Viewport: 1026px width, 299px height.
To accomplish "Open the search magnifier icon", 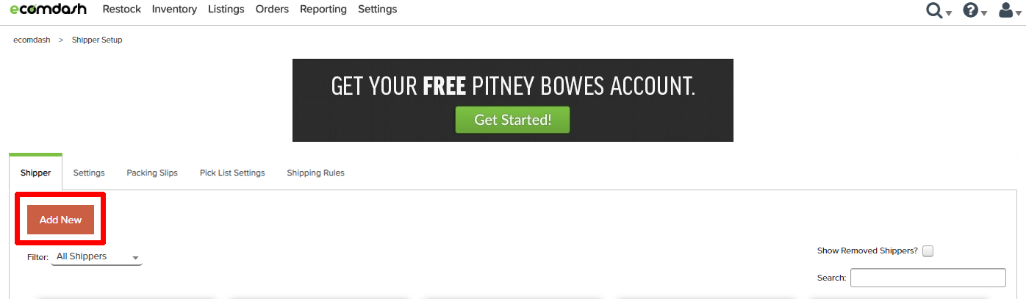I will pyautogui.click(x=934, y=10).
